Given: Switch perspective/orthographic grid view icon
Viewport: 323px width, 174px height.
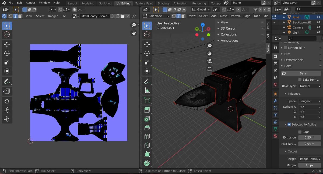Looking at the screenshot, I should [x=210, y=69].
